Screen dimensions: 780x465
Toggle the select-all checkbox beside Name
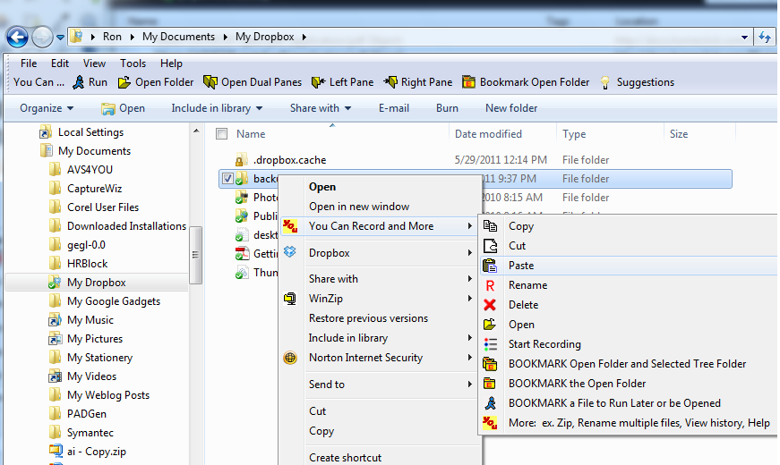[222, 134]
